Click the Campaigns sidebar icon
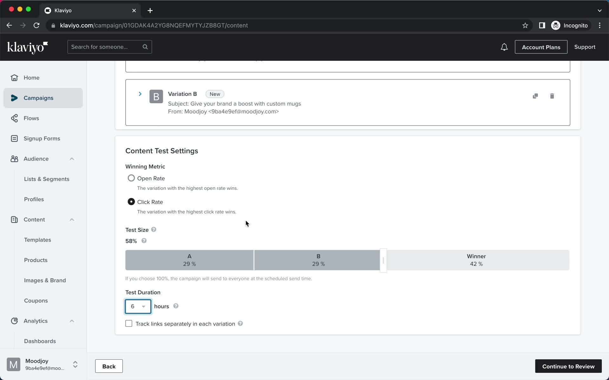609x380 pixels. 14,98
